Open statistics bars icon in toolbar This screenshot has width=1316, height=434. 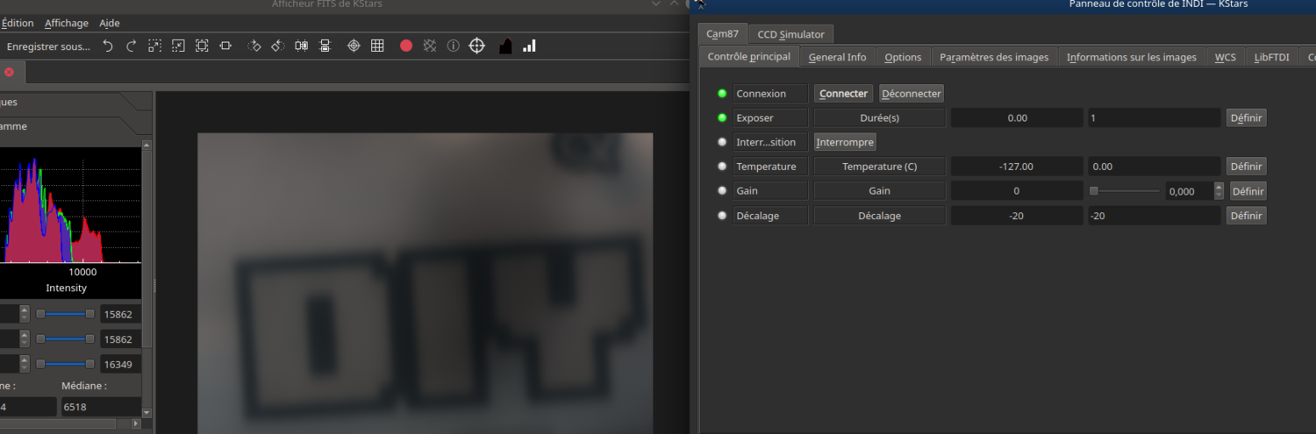click(x=529, y=46)
